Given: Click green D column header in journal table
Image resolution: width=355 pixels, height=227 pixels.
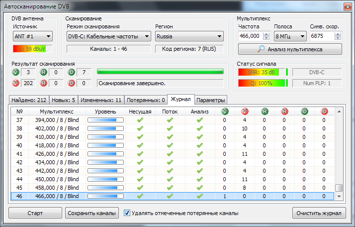Looking at the screenshot, I should click(x=304, y=112).
